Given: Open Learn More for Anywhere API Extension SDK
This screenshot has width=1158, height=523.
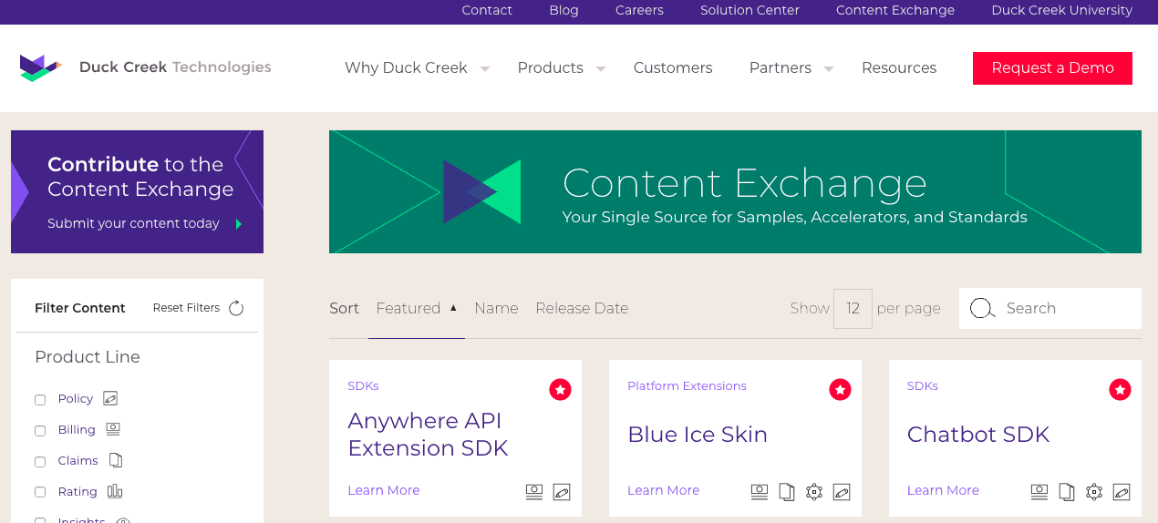Looking at the screenshot, I should [384, 490].
